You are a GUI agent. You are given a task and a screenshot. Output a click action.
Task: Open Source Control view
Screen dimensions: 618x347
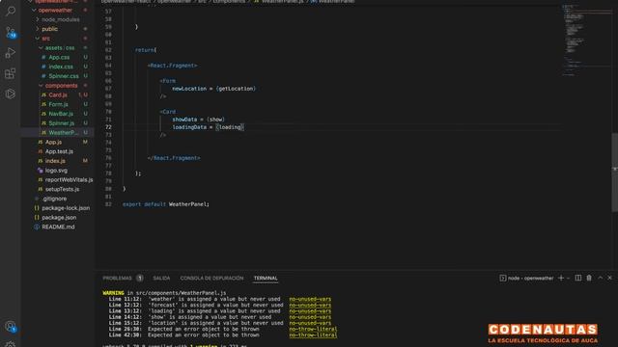[x=11, y=32]
